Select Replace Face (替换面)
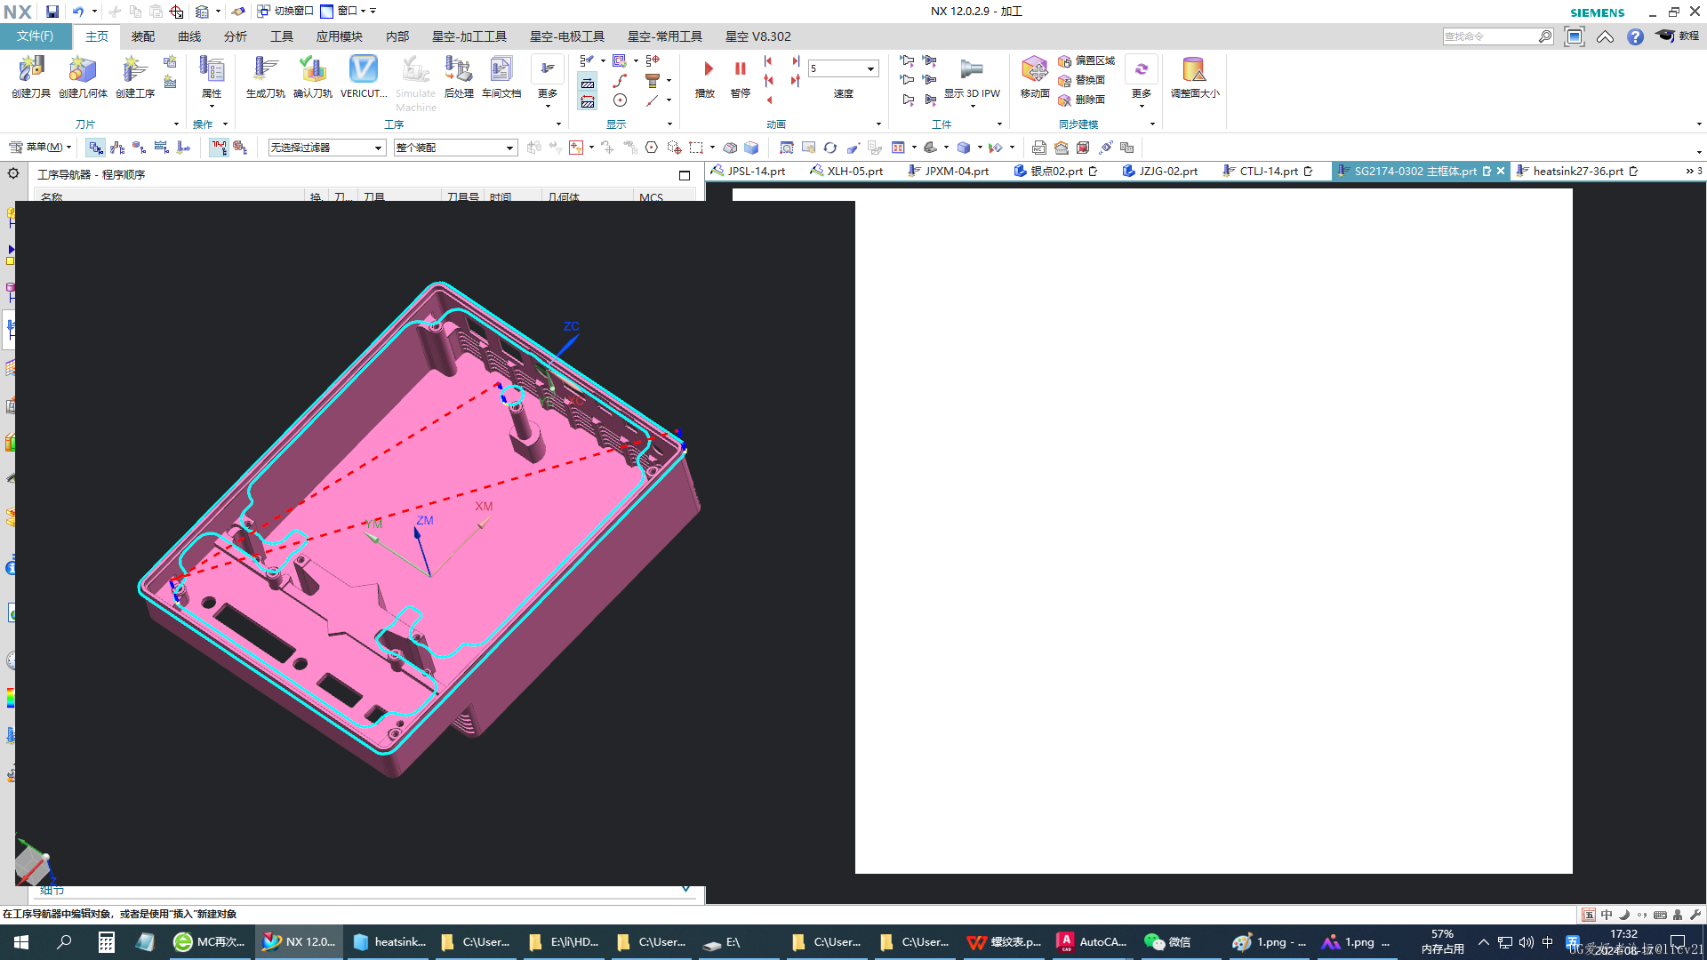Screen dimensions: 1707x960 click(1082, 80)
